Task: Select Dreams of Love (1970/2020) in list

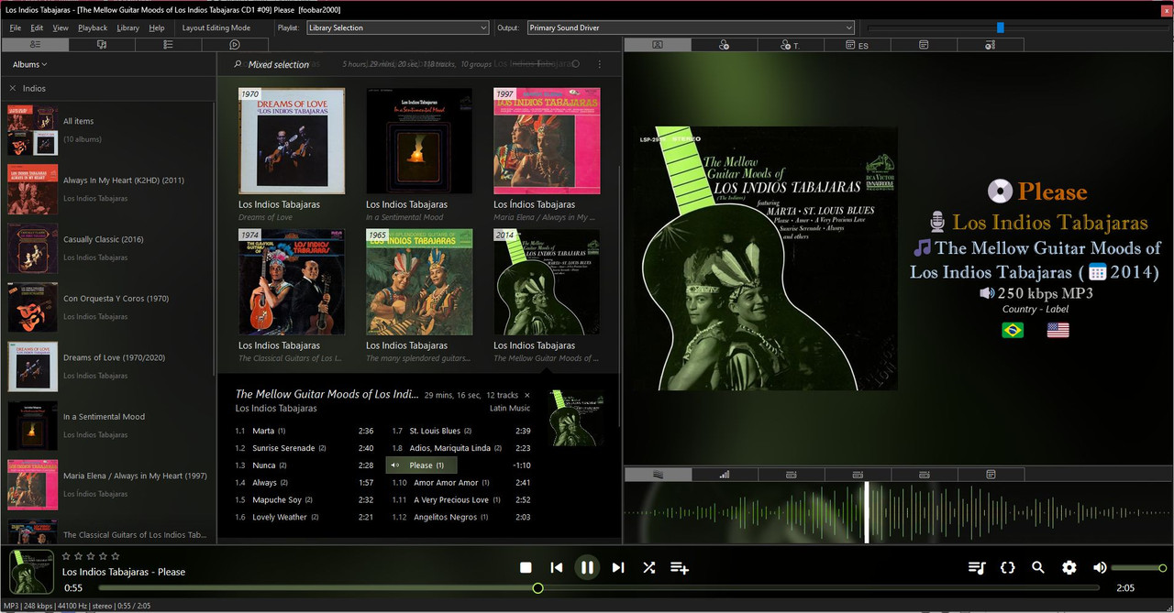Action: [108, 366]
